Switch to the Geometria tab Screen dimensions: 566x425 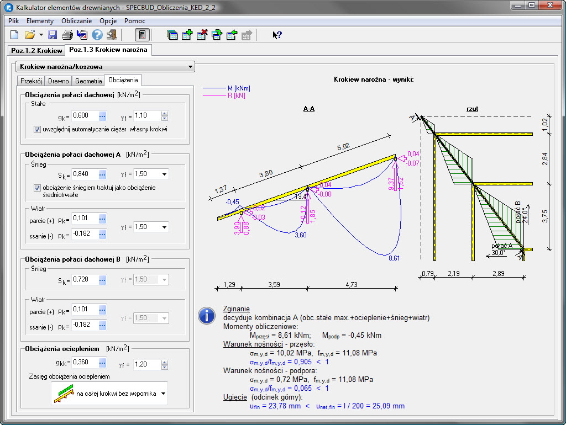(88, 81)
